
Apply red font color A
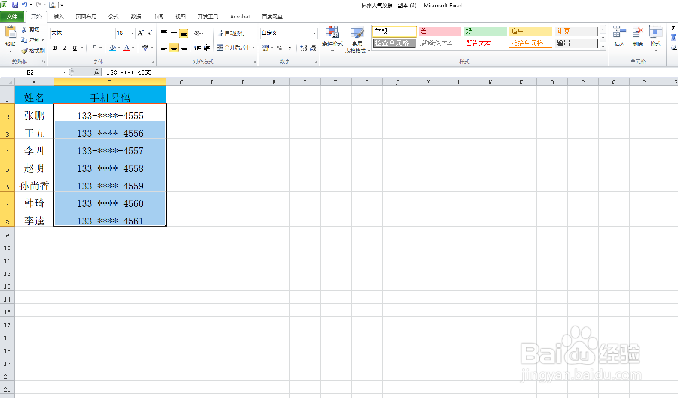(127, 48)
